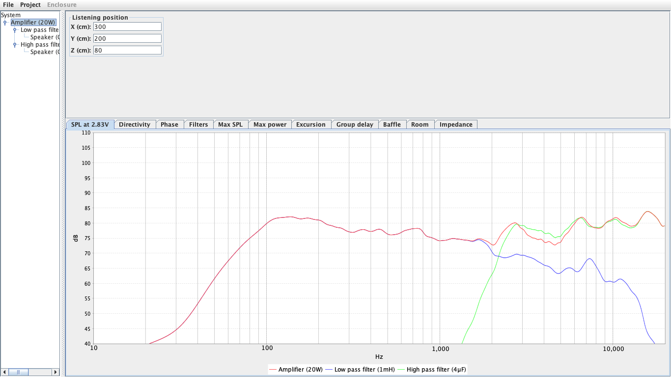
Task: Open the Phase tab
Action: 170,124
